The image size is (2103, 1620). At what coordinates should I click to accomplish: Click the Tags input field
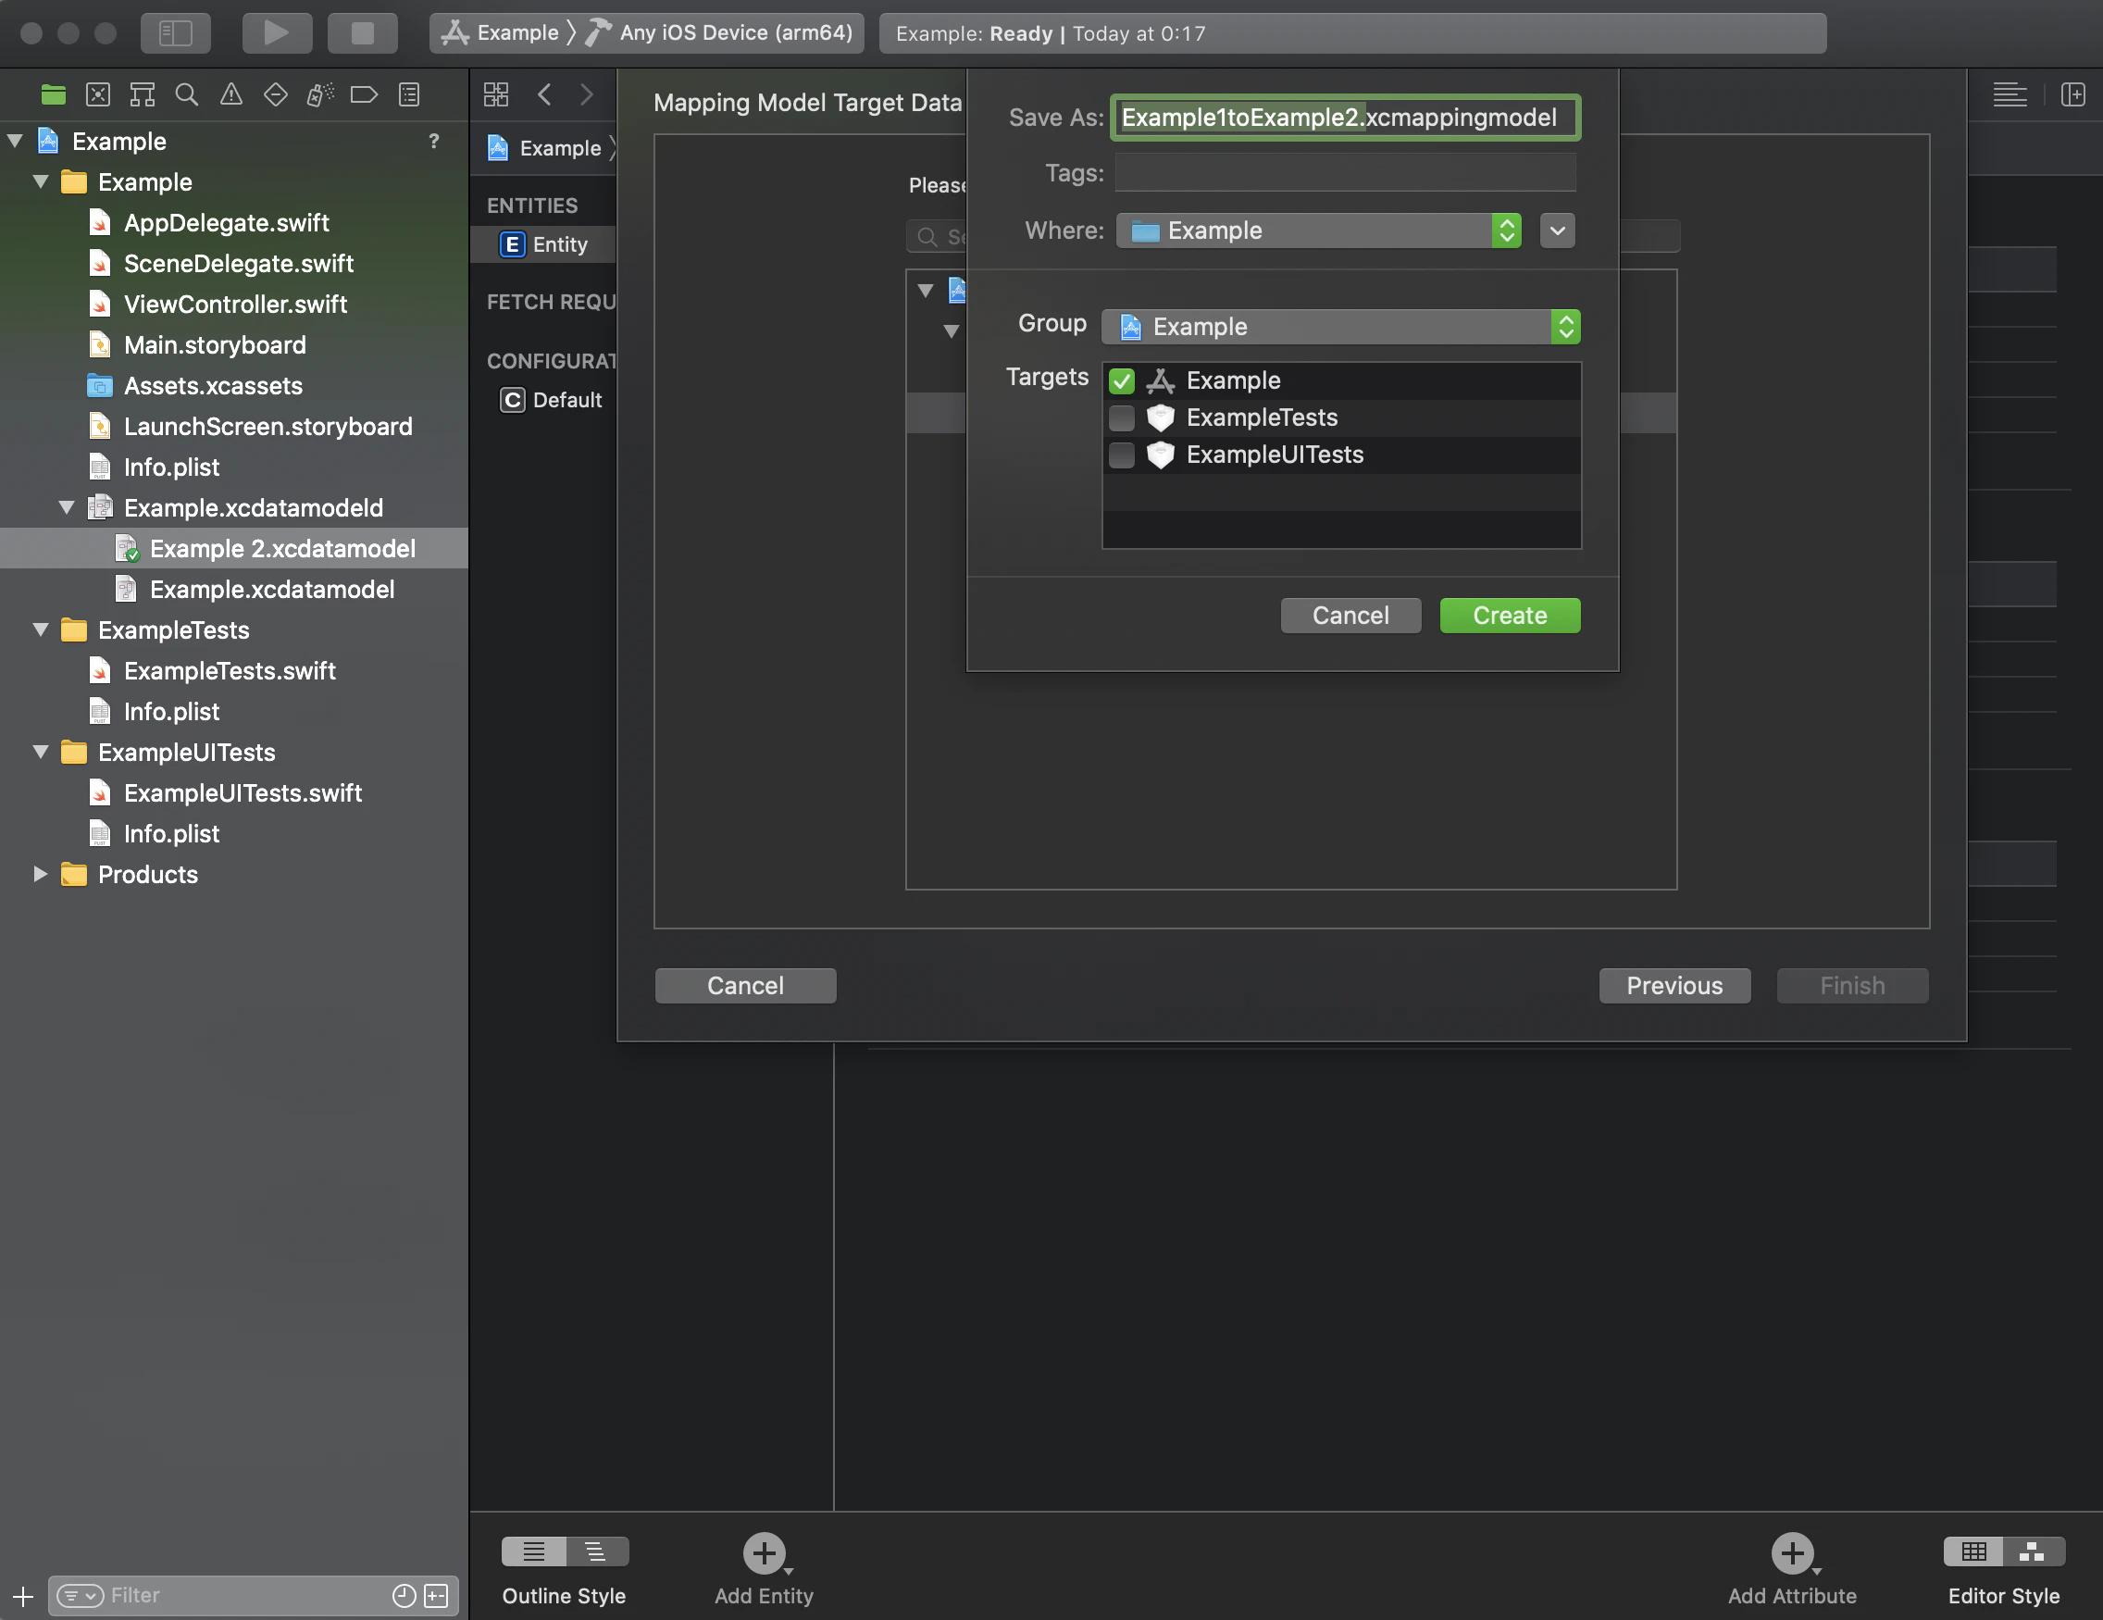click(1345, 173)
